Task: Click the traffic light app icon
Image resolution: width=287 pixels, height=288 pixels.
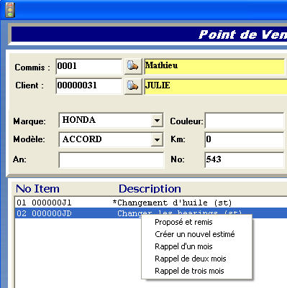Action: pos(10,10)
